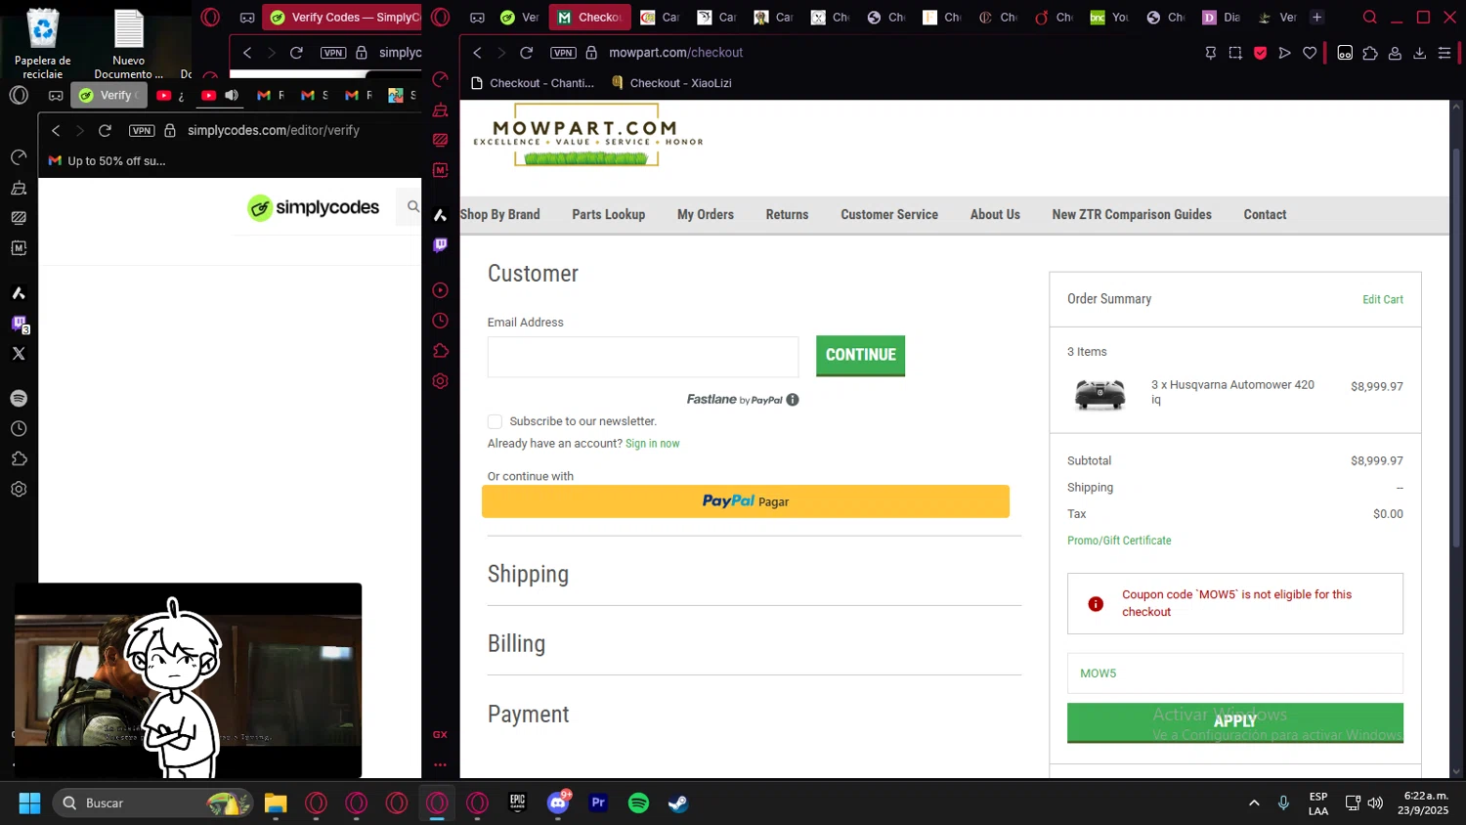Switch to Verify Codes SimplyCodes tab
This screenshot has width=1466, height=825.
pos(342,17)
